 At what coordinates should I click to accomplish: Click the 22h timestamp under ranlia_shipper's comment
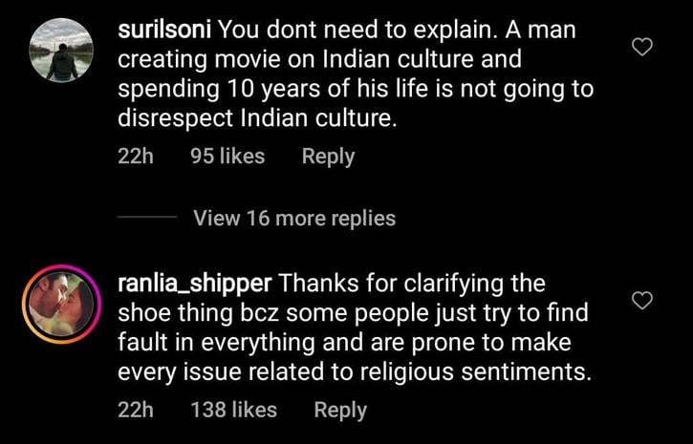[x=135, y=410]
